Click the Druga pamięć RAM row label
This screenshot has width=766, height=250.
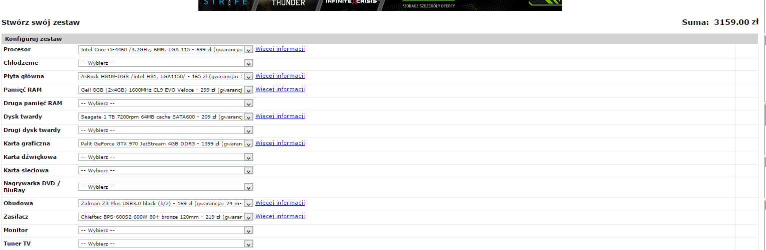tap(33, 103)
